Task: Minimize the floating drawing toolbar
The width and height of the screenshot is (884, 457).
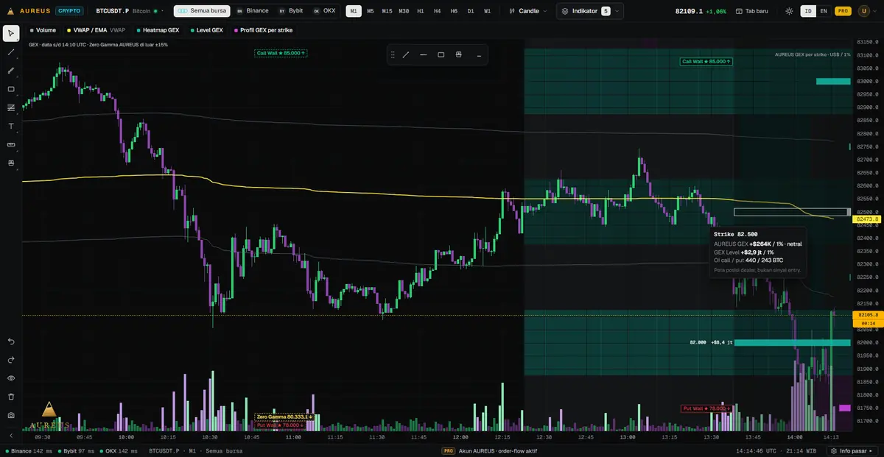Action: 479,55
